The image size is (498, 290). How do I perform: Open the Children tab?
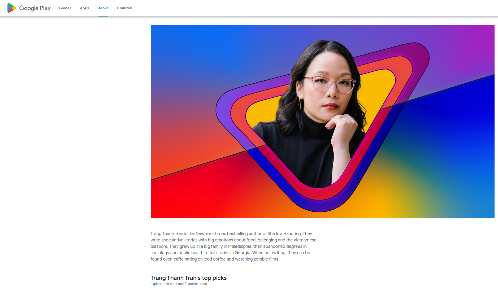pos(124,8)
